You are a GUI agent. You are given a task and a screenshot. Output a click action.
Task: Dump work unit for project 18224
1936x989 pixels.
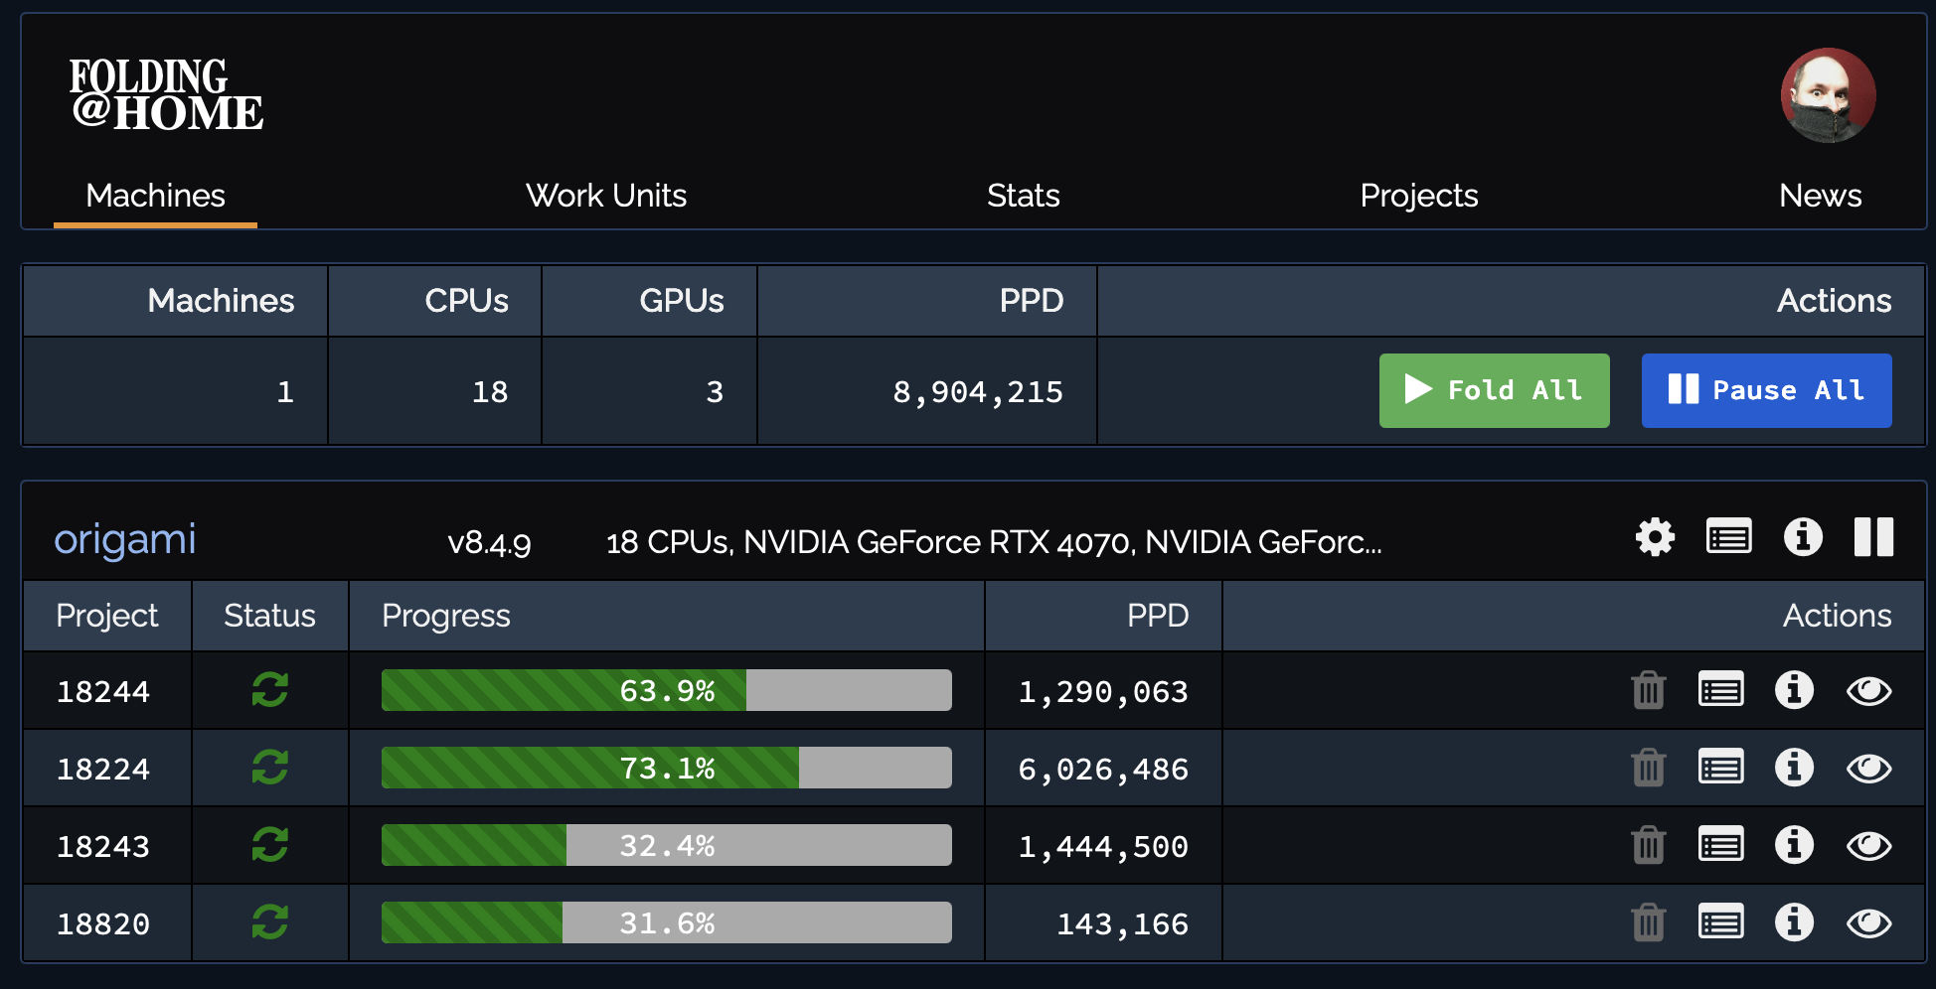point(1648,768)
